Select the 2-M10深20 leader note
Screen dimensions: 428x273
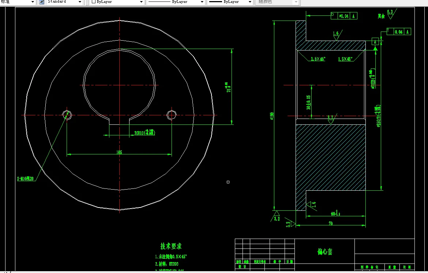[x=25, y=179]
